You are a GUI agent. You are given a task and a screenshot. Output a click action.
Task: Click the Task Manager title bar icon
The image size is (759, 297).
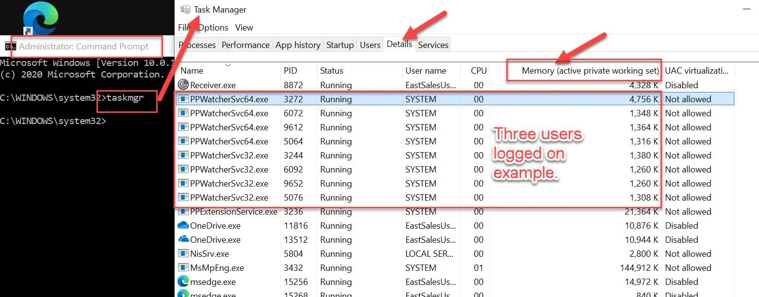[185, 10]
